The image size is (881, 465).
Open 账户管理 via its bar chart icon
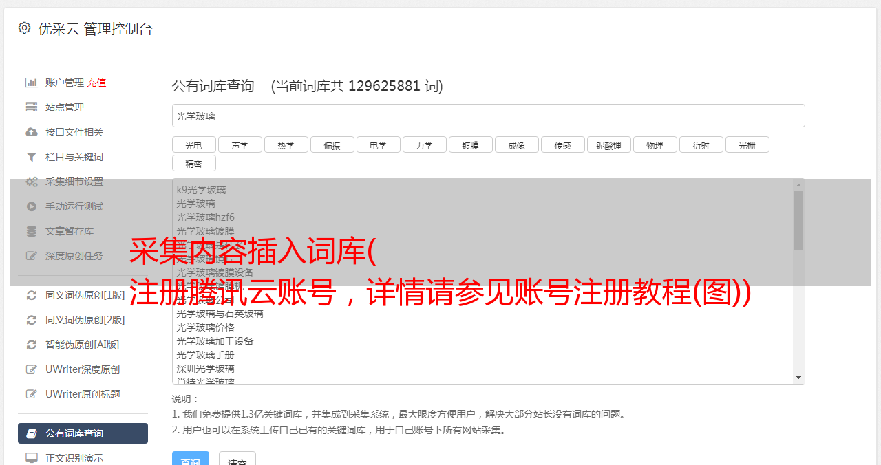32,83
